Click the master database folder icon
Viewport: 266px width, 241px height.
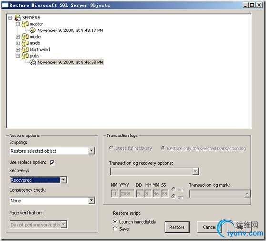[x=25, y=24]
